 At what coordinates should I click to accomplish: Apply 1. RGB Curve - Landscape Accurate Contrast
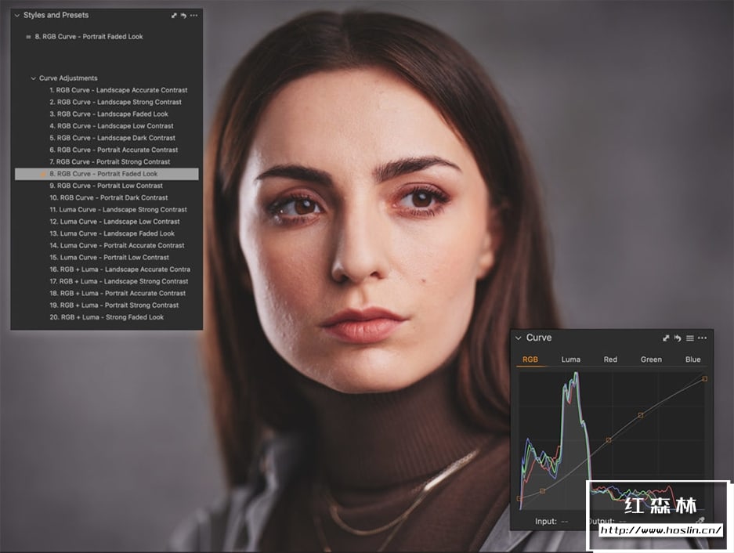(118, 90)
